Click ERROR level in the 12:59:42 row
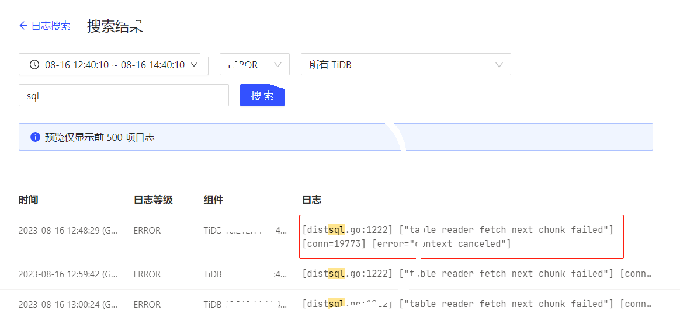Viewport: 680px width, 331px height. (147, 274)
